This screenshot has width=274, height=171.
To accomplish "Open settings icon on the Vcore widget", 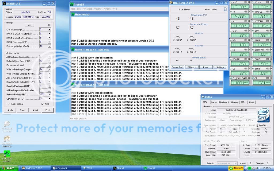I will pyautogui.click(x=268, y=2).
